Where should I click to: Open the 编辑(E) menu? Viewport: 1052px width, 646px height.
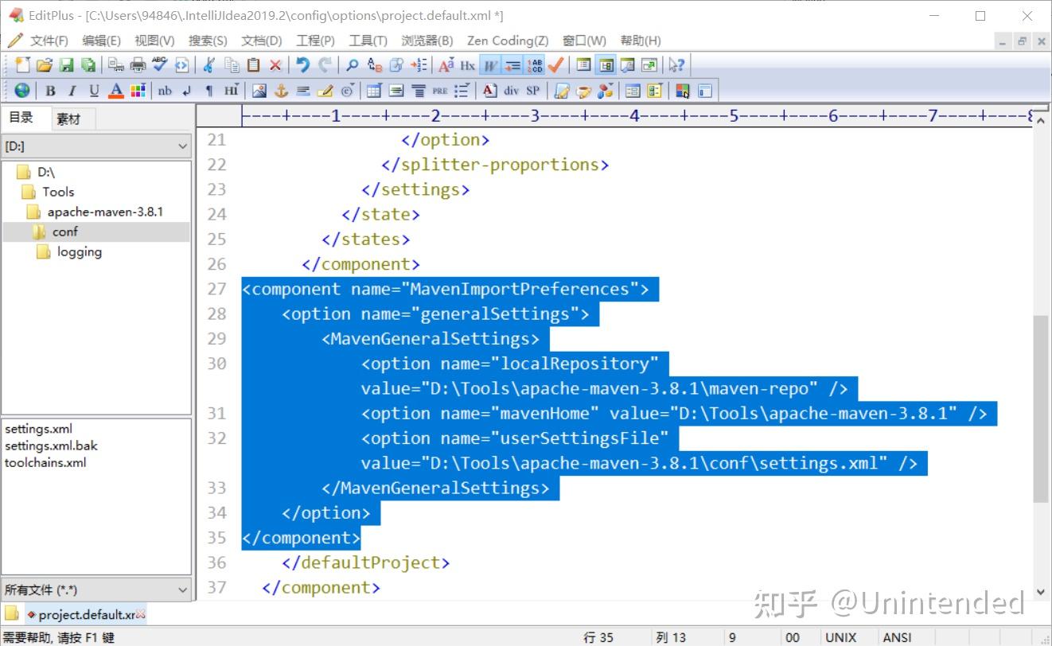pyautogui.click(x=102, y=41)
